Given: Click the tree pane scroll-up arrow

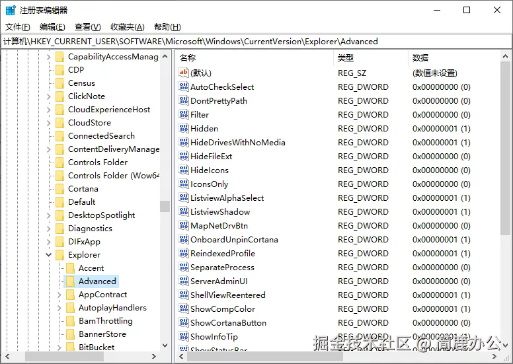Looking at the screenshot, I should click(x=165, y=56).
